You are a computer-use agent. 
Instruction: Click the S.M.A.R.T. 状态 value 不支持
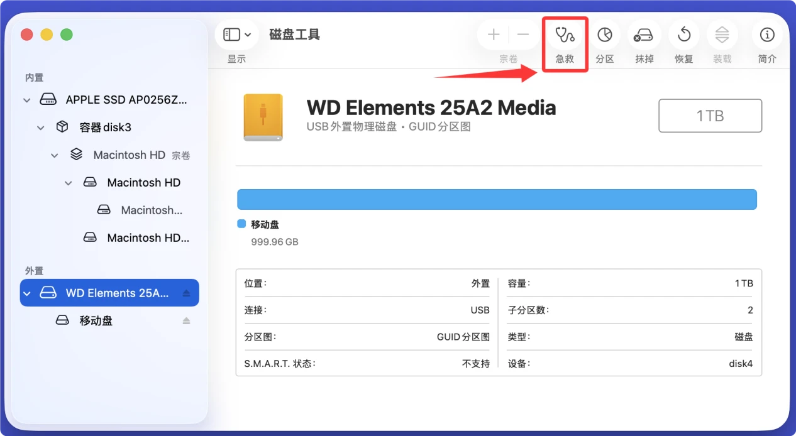pyautogui.click(x=476, y=363)
